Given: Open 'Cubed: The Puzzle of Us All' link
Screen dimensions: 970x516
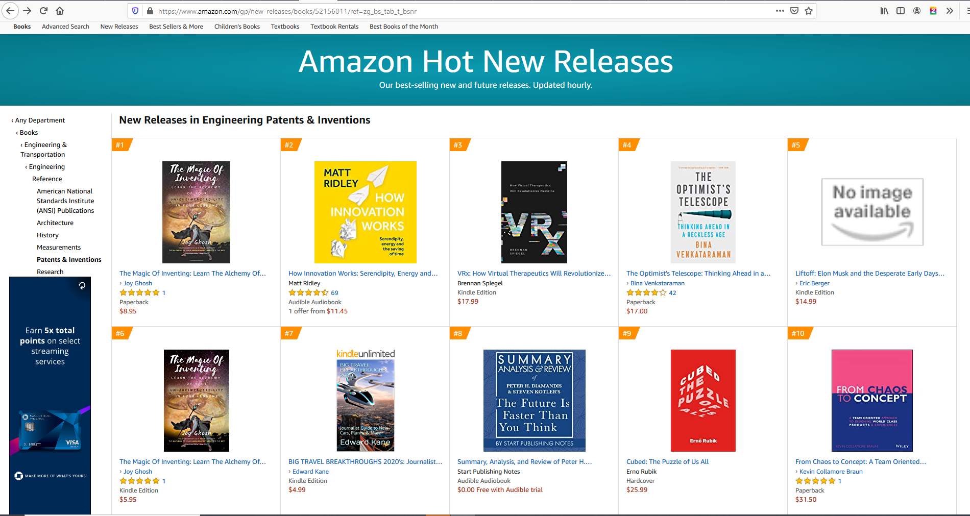Looking at the screenshot, I should pos(667,462).
